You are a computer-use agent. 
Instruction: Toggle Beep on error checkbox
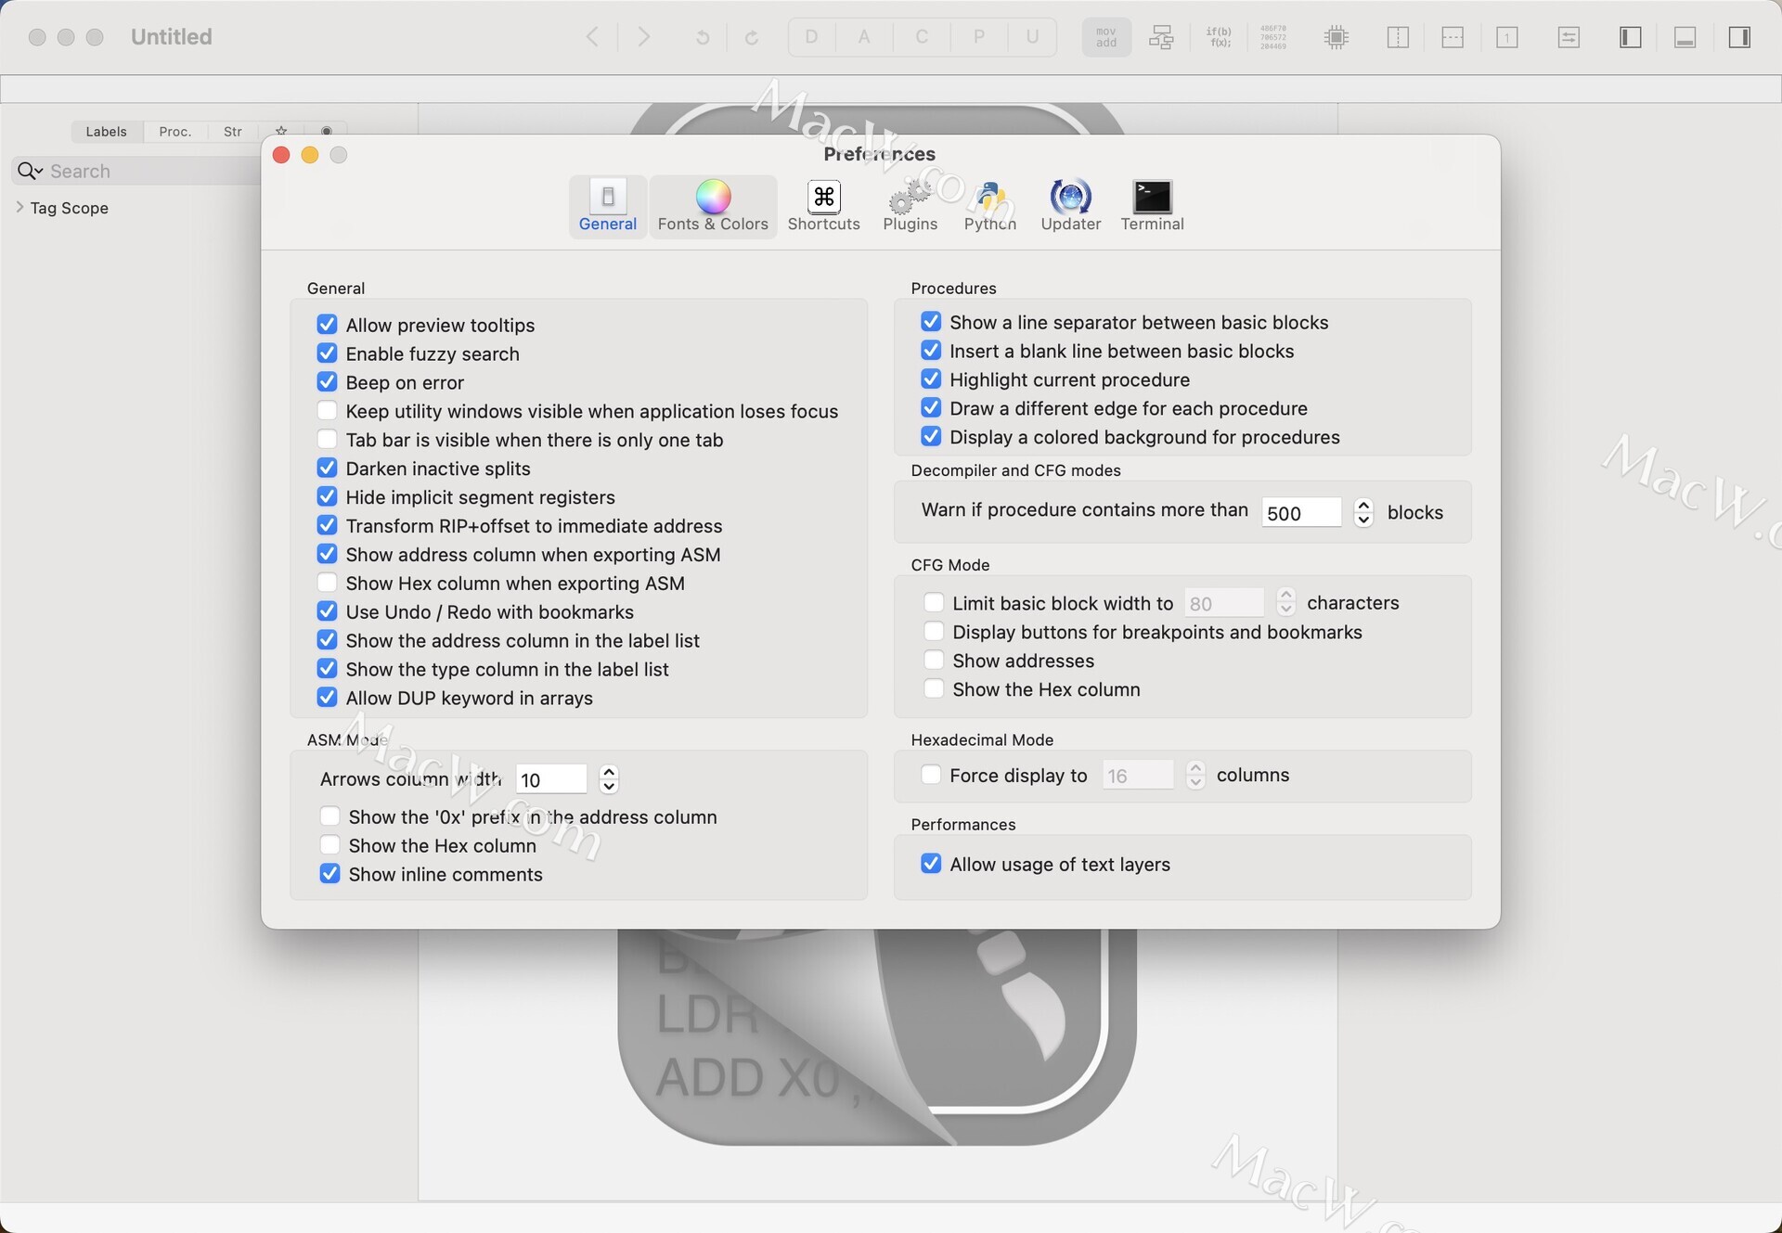tap(327, 382)
